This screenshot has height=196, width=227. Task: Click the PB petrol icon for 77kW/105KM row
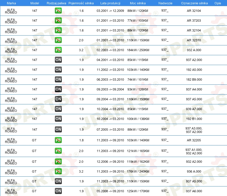coord(58,21)
